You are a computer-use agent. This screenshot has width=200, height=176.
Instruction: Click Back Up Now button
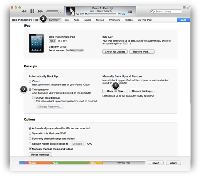(115, 91)
